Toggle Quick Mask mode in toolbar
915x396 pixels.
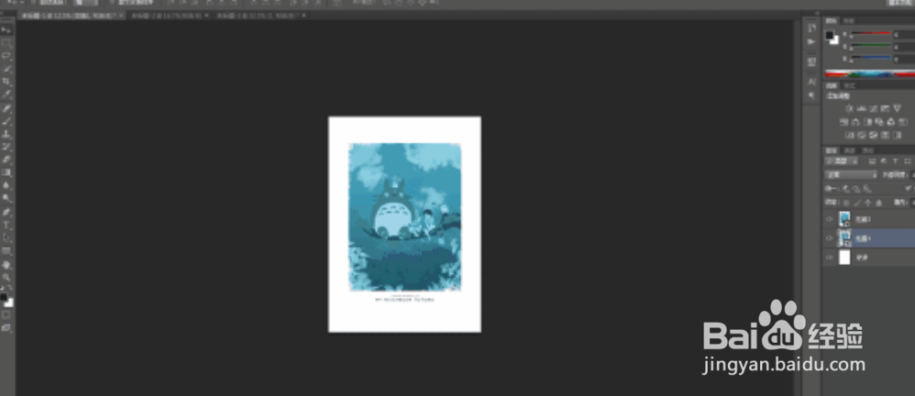click(x=6, y=314)
